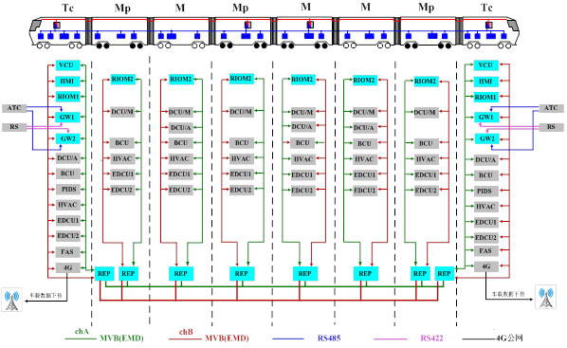Select RIOM1 module in the right Tc car

(486, 98)
